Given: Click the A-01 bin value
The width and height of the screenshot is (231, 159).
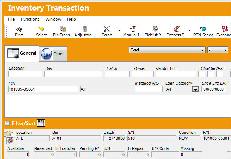Looking at the screenshot, I should click(x=76, y=138).
